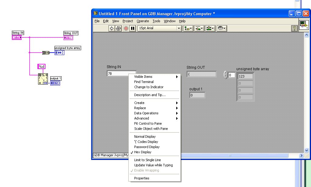Choose Change to Indicator

point(155,87)
